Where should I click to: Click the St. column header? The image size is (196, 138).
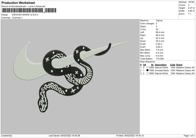click(x=152, y=65)
